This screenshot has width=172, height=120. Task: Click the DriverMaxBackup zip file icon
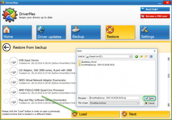[x=79, y=65]
